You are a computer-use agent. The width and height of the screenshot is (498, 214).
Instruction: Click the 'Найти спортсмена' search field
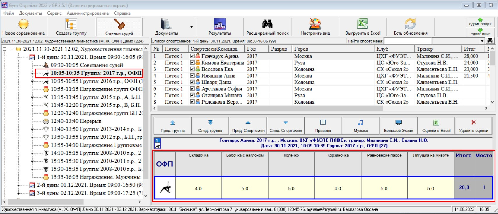click(x=407, y=41)
